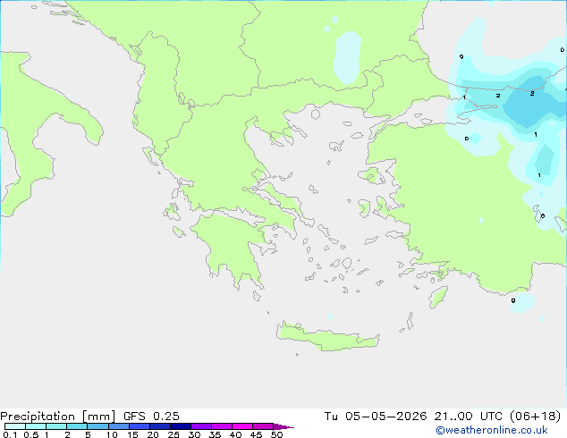Click the 2–5 mm legend swatch
This screenshot has height=438, width=567.
click(x=77, y=426)
